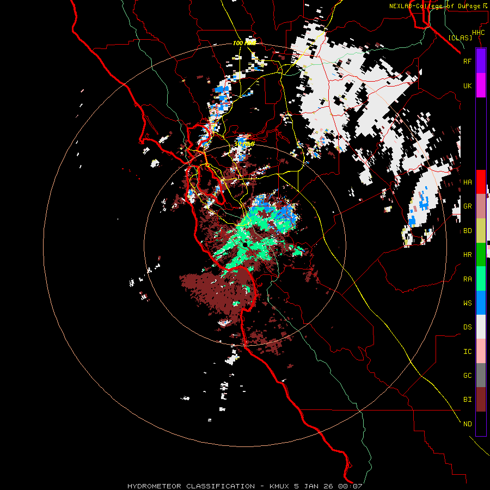Click the RA legend label
Screen dimensions: 490x490
pyautogui.click(x=467, y=279)
